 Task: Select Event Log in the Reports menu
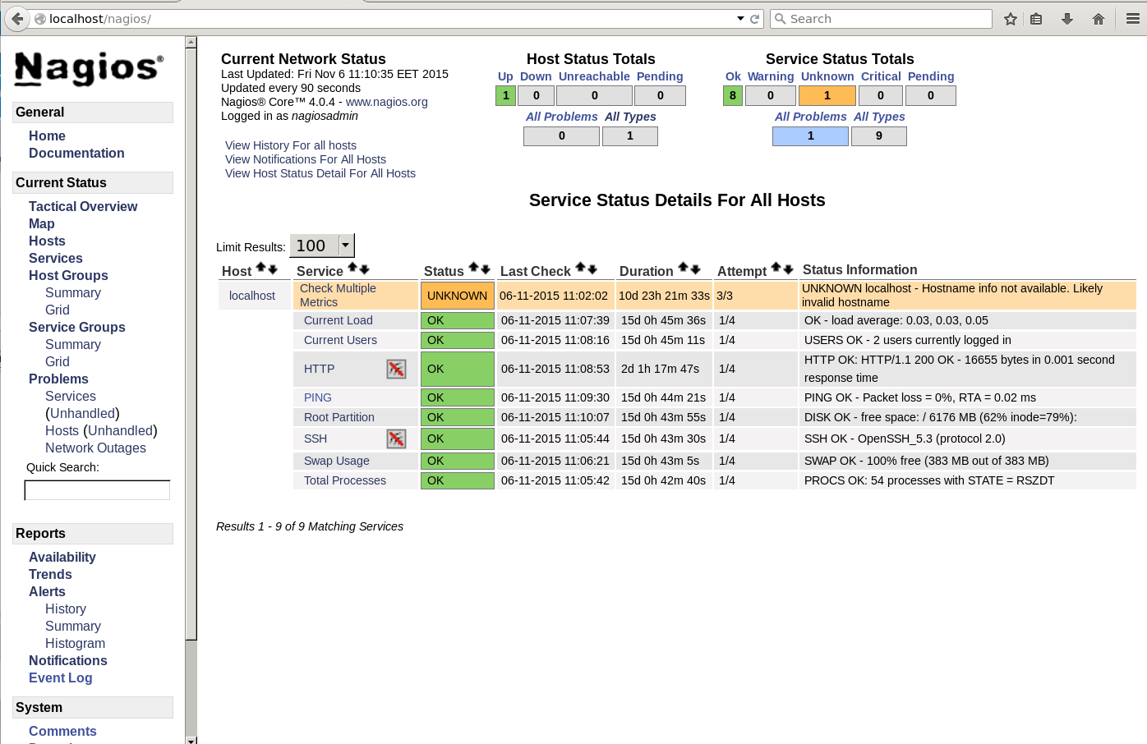pos(60,678)
